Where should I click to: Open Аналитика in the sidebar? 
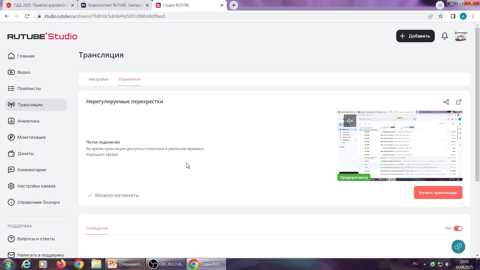[x=28, y=121]
